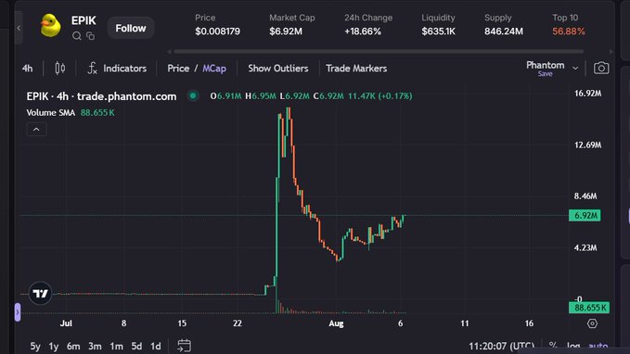Take a chart snapshot with the camera icon
Image resolution: width=630 pixels, height=354 pixels.
(x=601, y=69)
